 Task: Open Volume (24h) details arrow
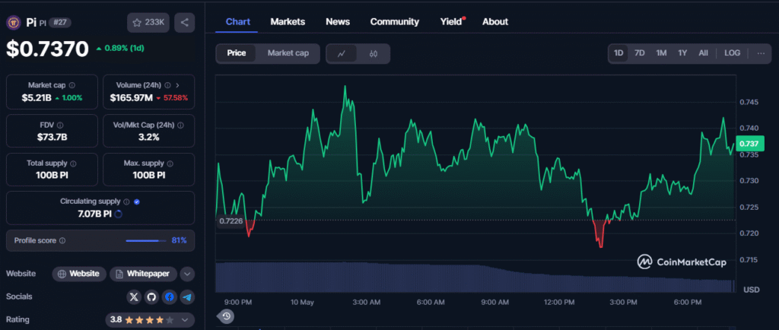pyautogui.click(x=178, y=85)
